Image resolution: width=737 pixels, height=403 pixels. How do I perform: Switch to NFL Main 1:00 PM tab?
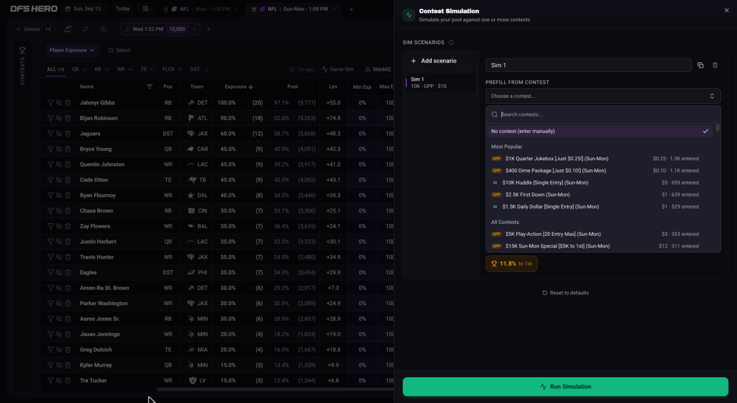point(200,9)
